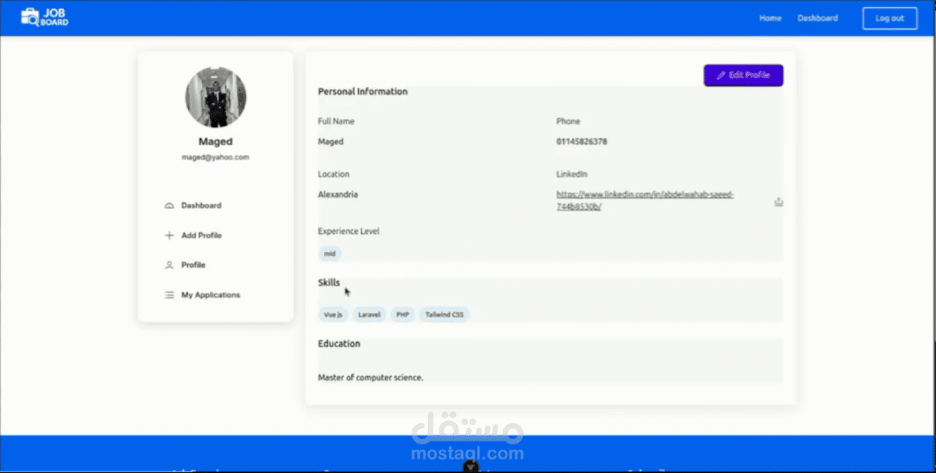Click the Phone field label
This screenshot has height=473, width=936.
pyautogui.click(x=568, y=121)
